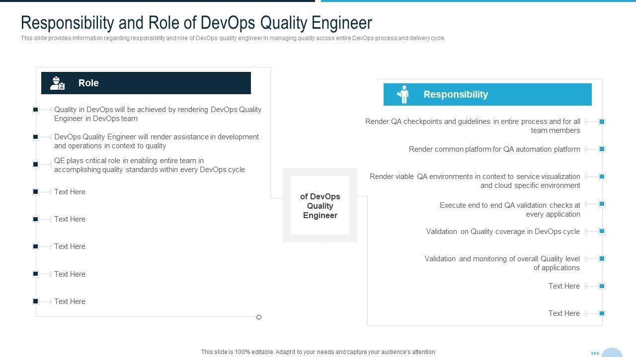Click the center 'of DevOps Quality Engineer' box
Image resolution: width=636 pixels, height=357 pixels.
(x=320, y=206)
